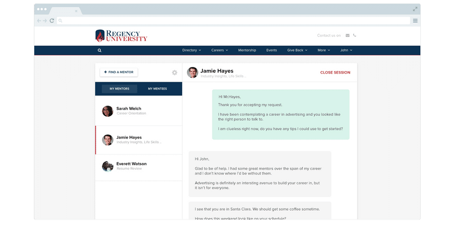Click Everett Watson's avatar photo
The width and height of the screenshot is (457, 225).
pyautogui.click(x=108, y=166)
